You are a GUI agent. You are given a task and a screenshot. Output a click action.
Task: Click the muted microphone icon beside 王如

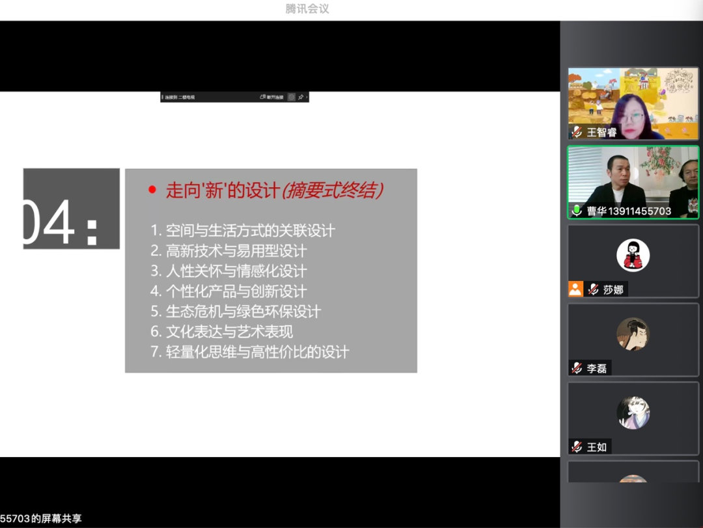576,447
